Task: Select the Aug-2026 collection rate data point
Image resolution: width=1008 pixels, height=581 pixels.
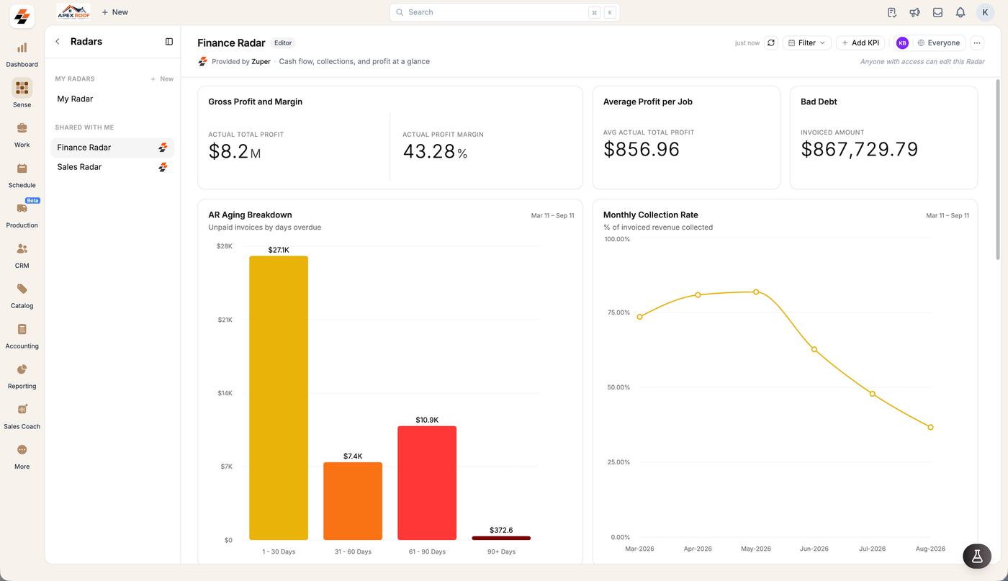Action: coord(931,427)
